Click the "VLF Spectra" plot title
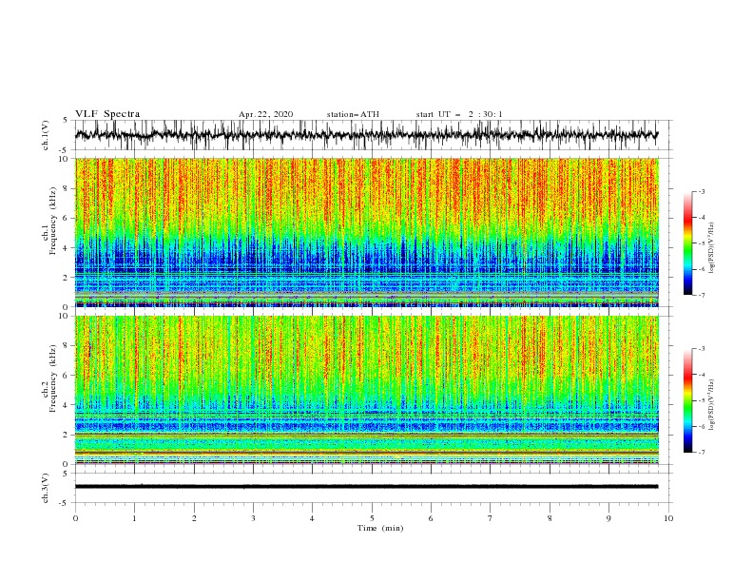This screenshot has height=582, width=753. click(107, 114)
